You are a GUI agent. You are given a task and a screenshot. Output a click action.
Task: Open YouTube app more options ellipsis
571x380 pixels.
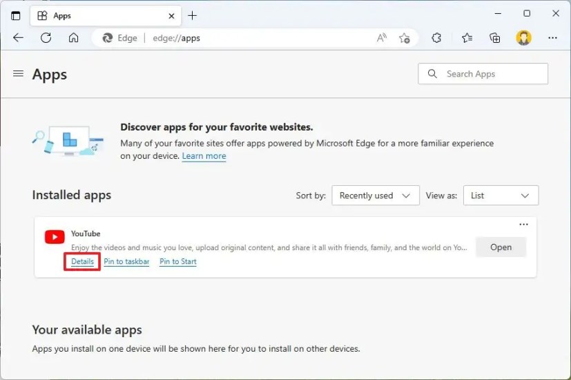click(523, 225)
